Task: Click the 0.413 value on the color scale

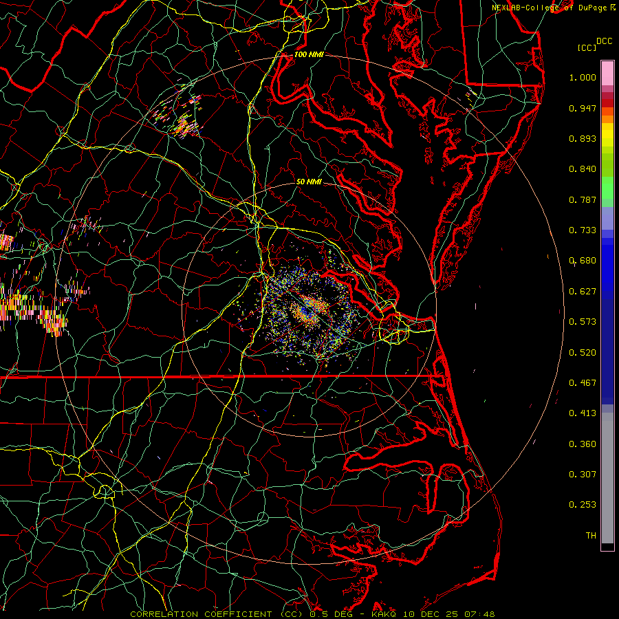Action: (583, 413)
